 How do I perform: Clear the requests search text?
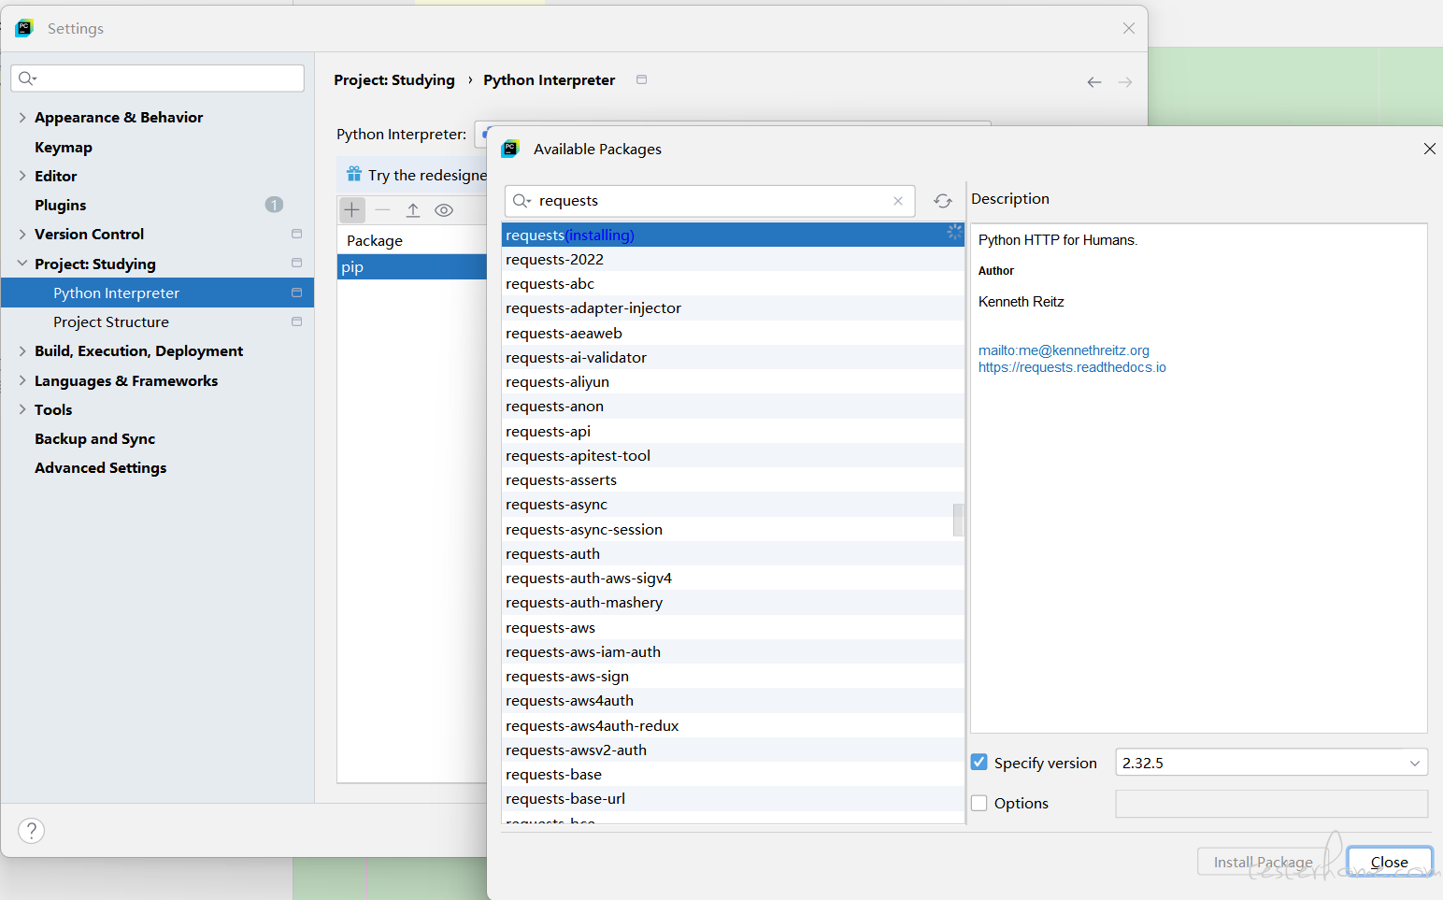click(x=898, y=201)
